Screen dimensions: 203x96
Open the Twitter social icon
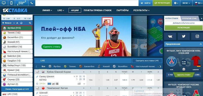tap(183, 36)
